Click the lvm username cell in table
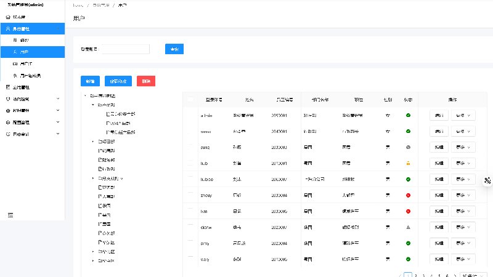Image resolution: width=493 pixels, height=277 pixels. point(204,211)
